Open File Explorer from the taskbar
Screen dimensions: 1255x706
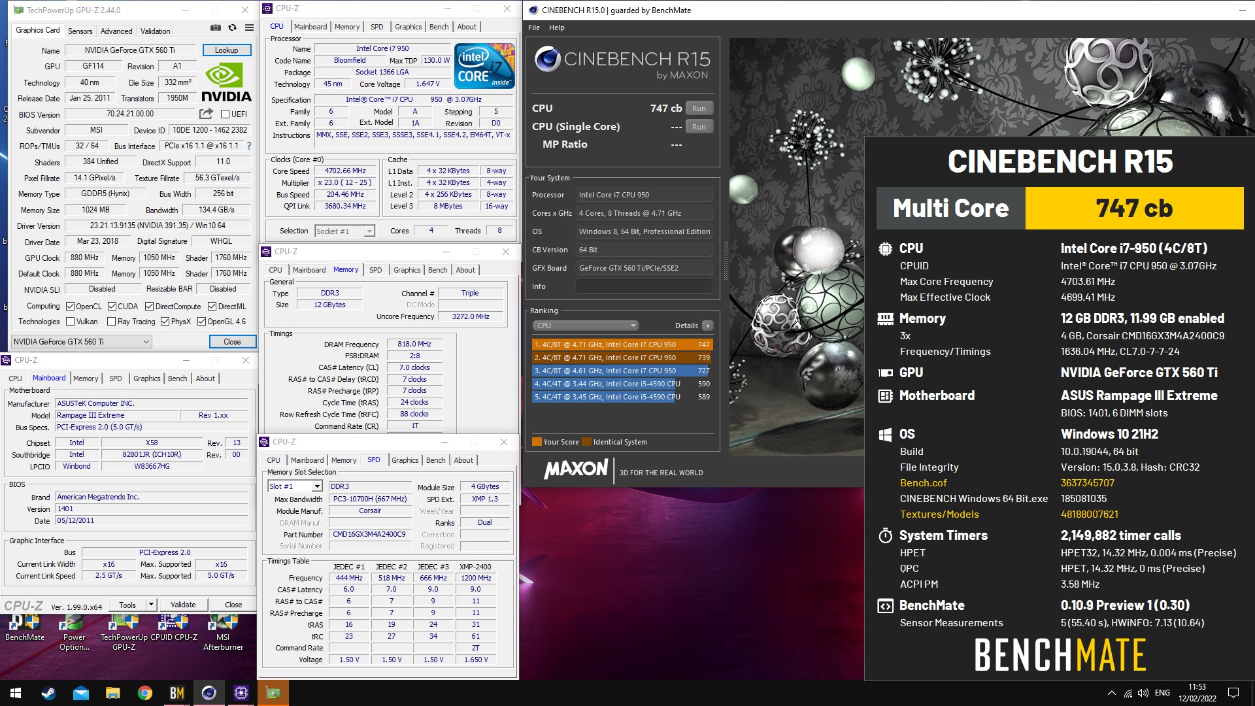click(112, 693)
